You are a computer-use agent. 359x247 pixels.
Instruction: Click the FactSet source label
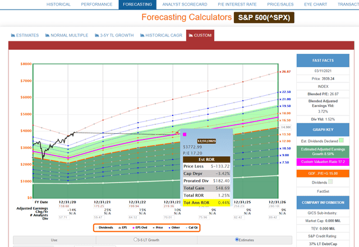(323, 192)
